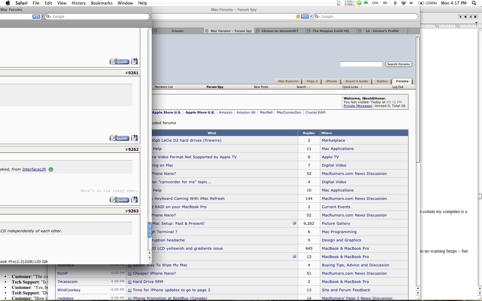Click the orange SnapBack icon beside RSS
482x301 pixels.
tap(298, 17)
